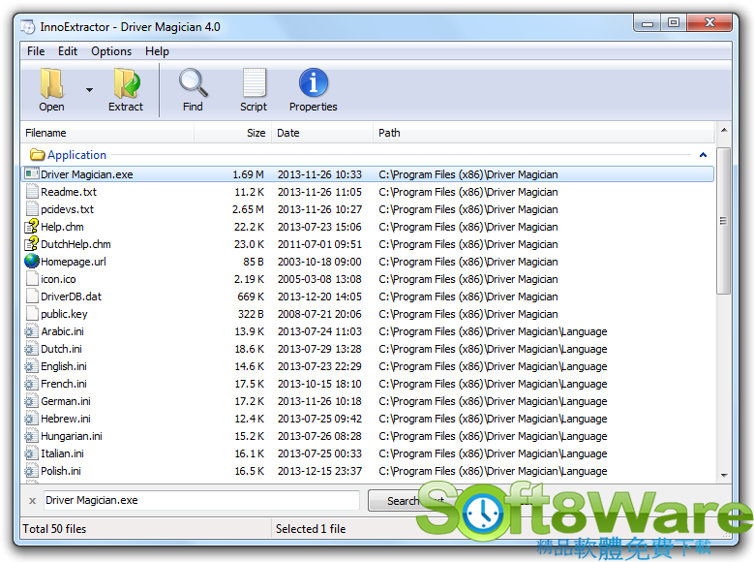Image resolution: width=754 pixels, height=562 pixels.
Task: Click the search field containing Driver Magician.exe
Action: tap(201, 500)
